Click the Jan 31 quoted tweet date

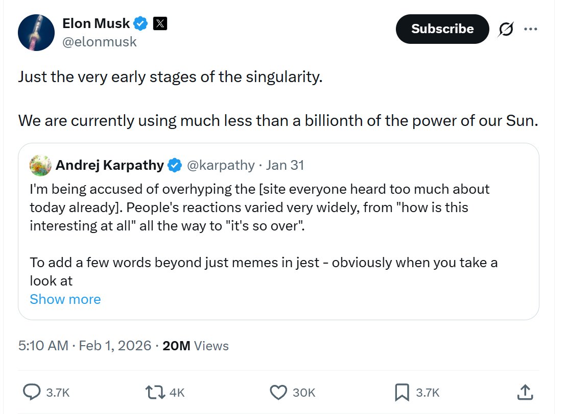click(285, 165)
